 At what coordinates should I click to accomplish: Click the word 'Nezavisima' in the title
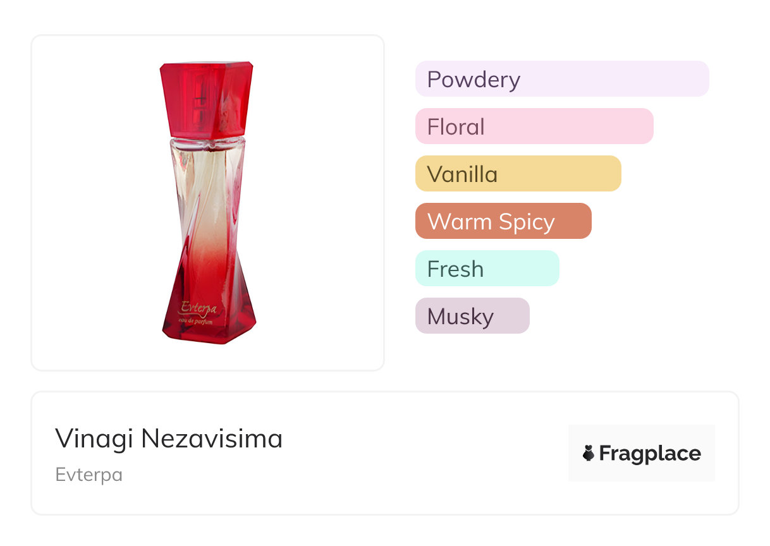[x=211, y=439]
